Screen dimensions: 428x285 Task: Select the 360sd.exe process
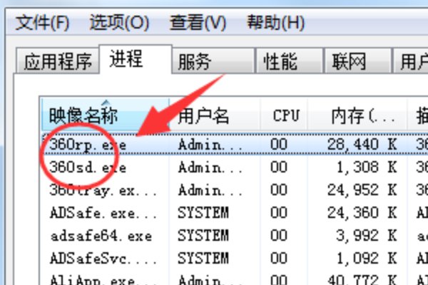tap(88, 167)
